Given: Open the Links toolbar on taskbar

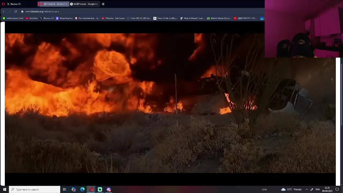Looking at the screenshot, I should pyautogui.click(x=264, y=190).
